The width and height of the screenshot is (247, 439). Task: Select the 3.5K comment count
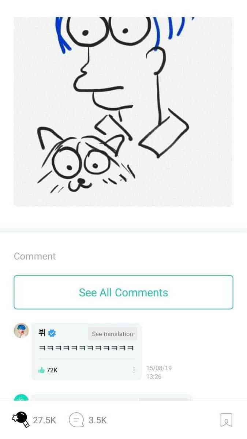pos(98,420)
